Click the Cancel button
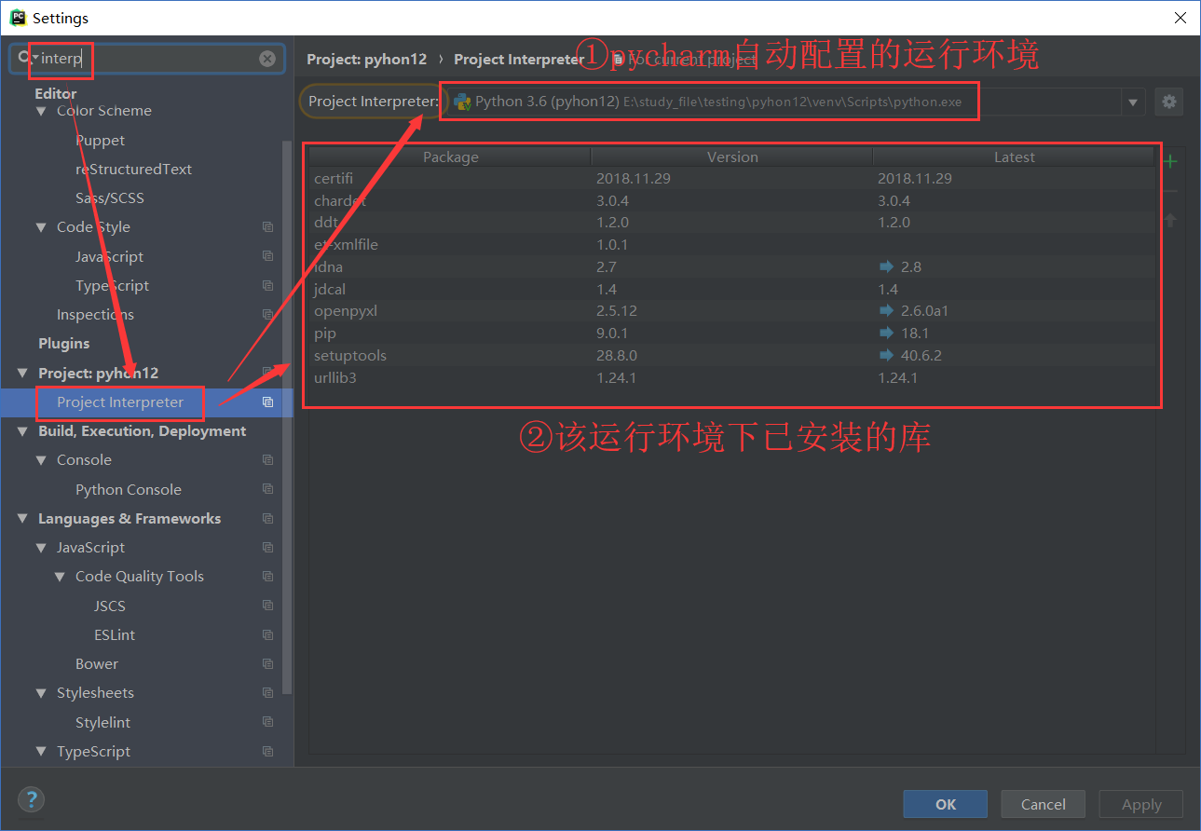The image size is (1201, 831). [1044, 804]
